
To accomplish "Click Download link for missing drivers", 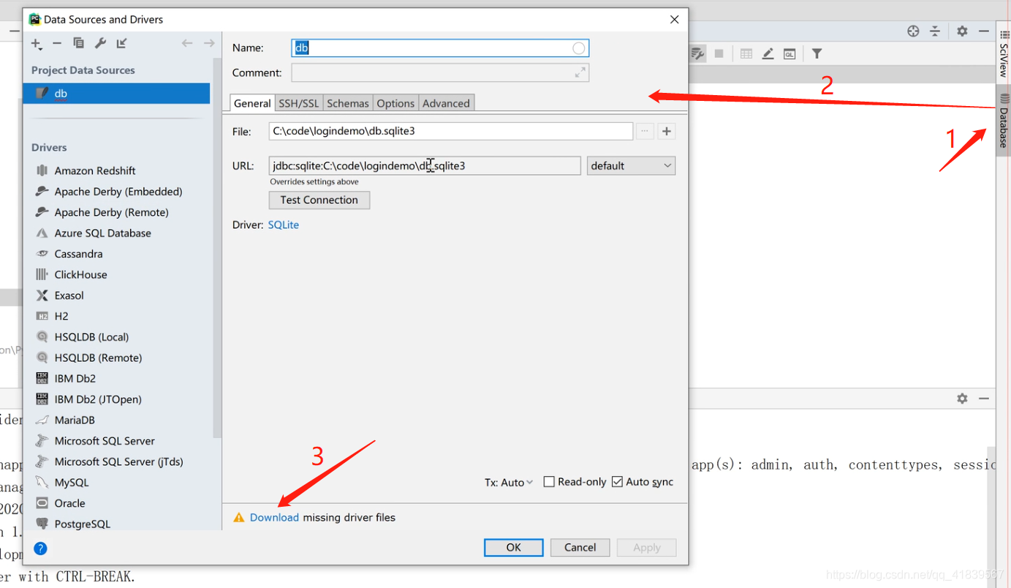I will [x=274, y=517].
